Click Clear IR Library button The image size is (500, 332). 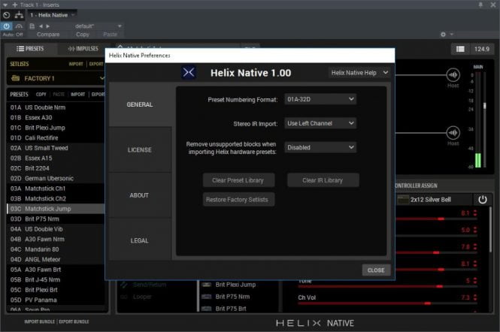323,180
